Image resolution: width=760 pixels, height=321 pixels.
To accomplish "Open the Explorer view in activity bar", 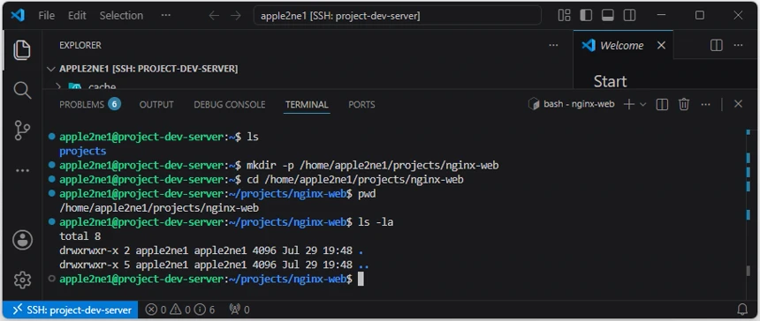I will coord(22,50).
